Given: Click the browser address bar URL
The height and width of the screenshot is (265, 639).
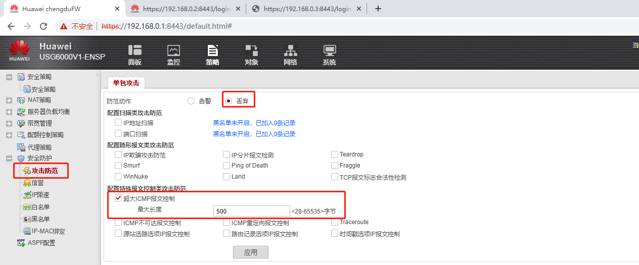Looking at the screenshot, I should (167, 26).
